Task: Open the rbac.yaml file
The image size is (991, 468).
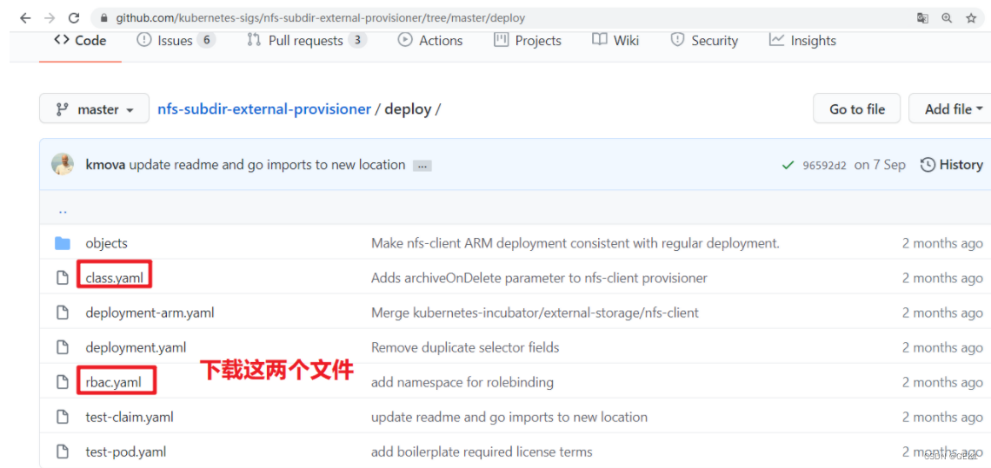Action: coord(114,382)
